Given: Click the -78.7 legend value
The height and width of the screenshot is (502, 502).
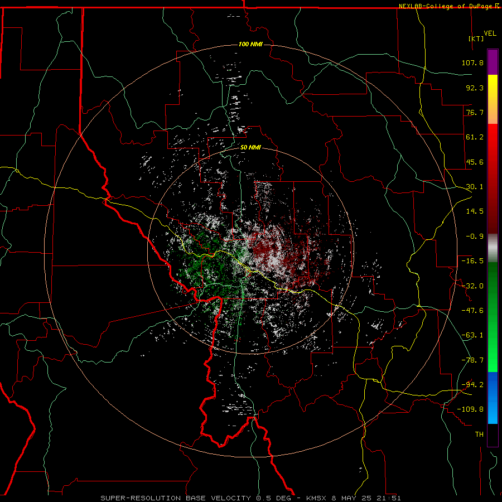Looking at the screenshot, I should (x=472, y=360).
